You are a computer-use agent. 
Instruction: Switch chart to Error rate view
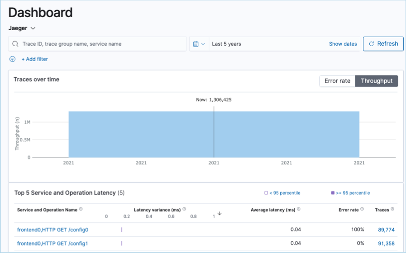(x=337, y=81)
